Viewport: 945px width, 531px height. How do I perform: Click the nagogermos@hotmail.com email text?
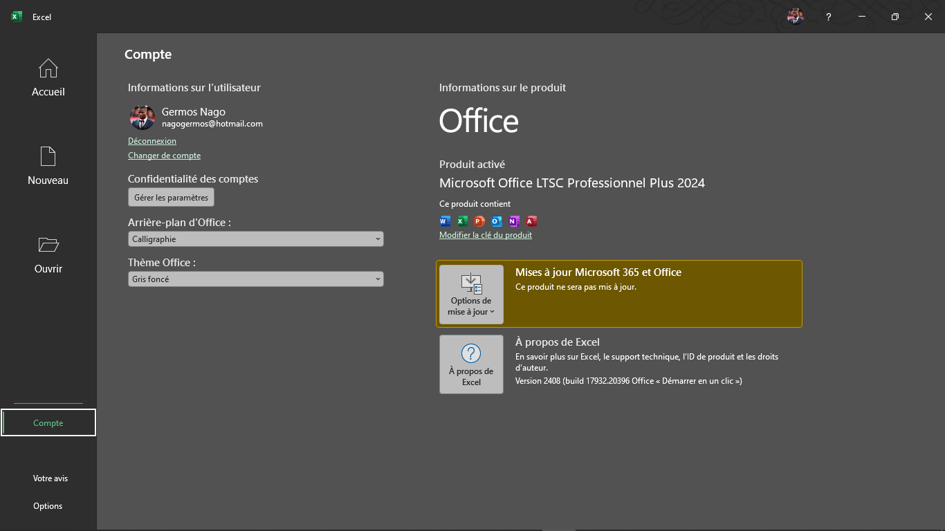pyautogui.click(x=212, y=124)
